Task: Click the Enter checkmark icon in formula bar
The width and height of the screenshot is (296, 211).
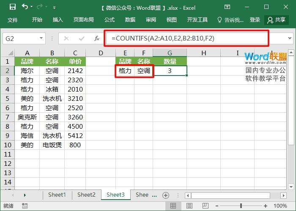Action: coord(82,39)
